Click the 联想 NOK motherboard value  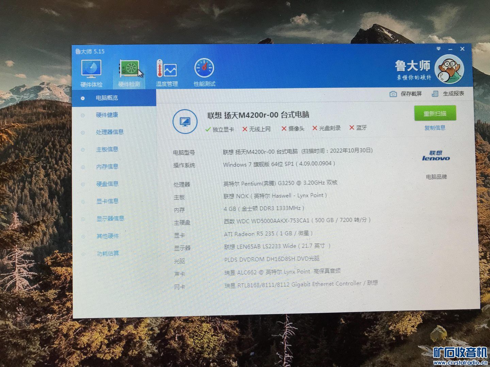(275, 196)
